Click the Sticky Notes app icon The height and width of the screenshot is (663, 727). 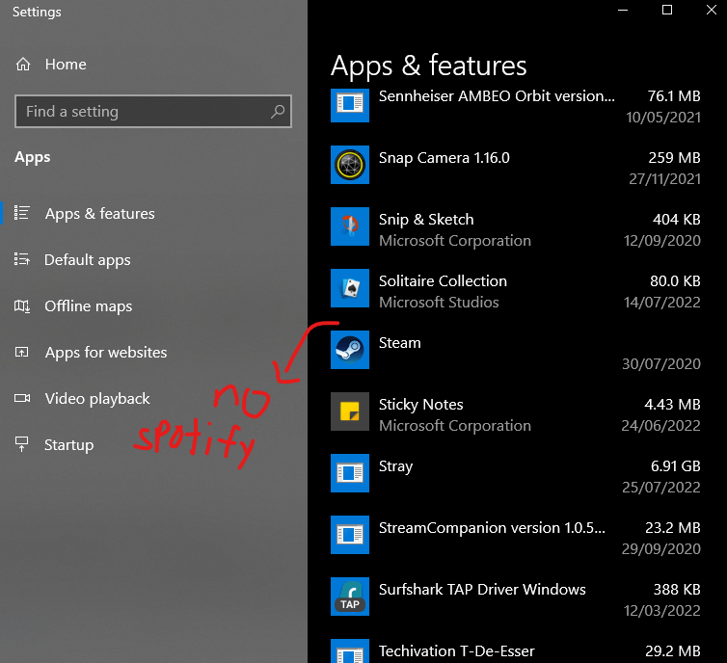[x=350, y=411]
